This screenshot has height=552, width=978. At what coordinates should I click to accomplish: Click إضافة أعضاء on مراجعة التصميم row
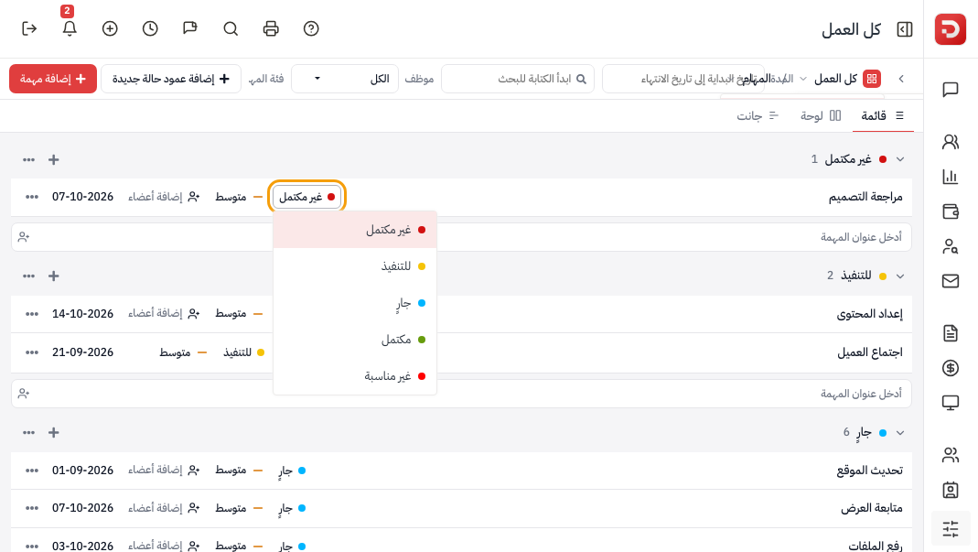164,197
